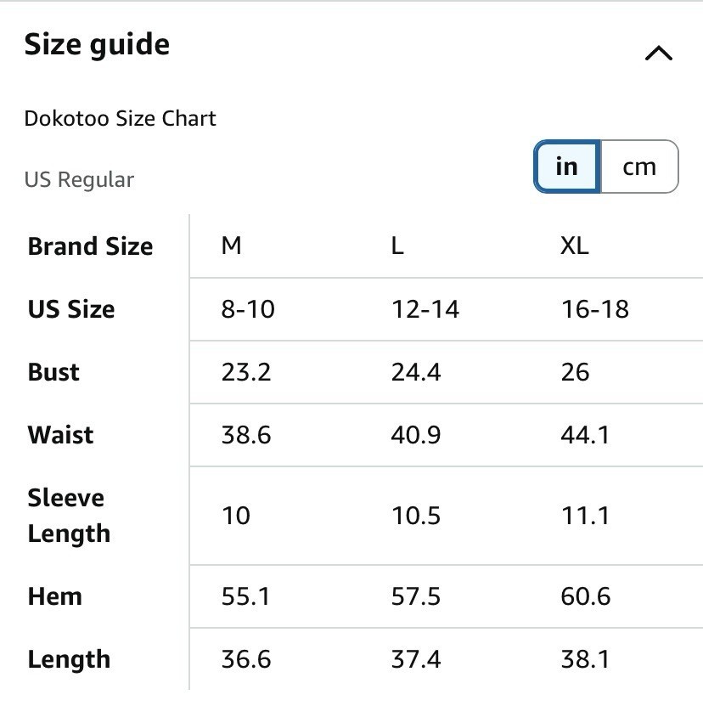Click the Sleeve Length value 11.1
Screen dimensions: 703x717
click(x=585, y=516)
